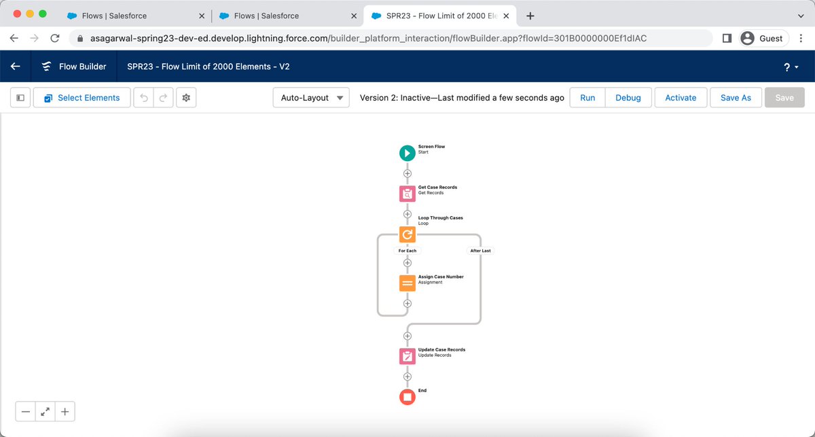Open flow settings gear icon
Screen dimensions: 815x437
pyautogui.click(x=186, y=98)
